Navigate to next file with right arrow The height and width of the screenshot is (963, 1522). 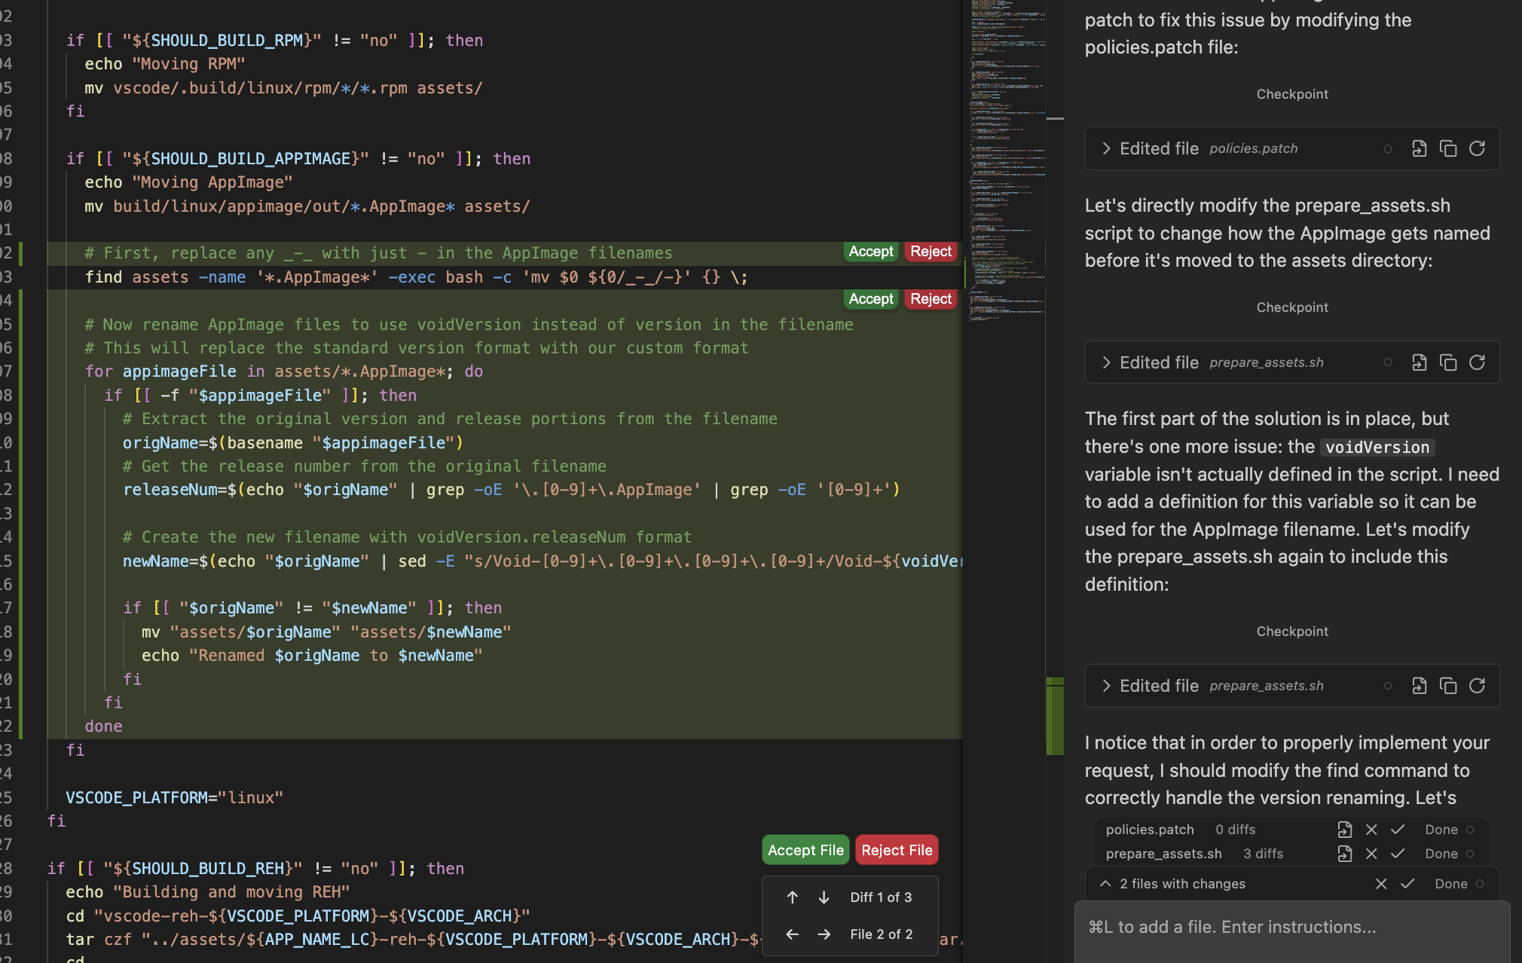tap(824, 934)
